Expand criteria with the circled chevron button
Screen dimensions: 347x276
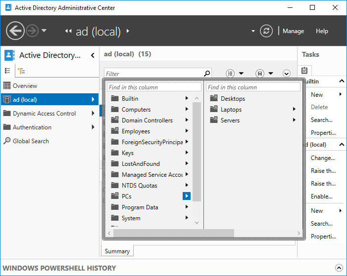point(287,73)
